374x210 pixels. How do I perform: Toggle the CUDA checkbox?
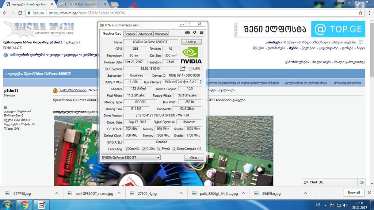[144, 149]
